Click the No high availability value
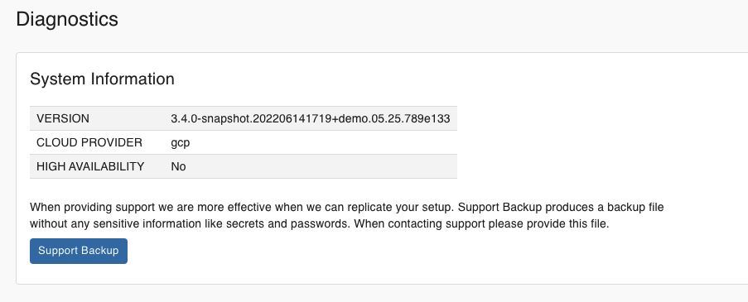The image size is (748, 302). [178, 166]
